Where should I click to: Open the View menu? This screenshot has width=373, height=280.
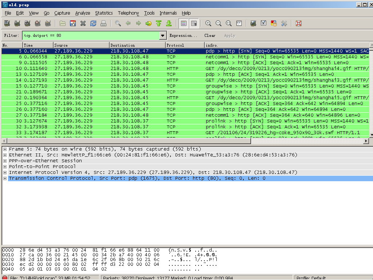click(34, 13)
